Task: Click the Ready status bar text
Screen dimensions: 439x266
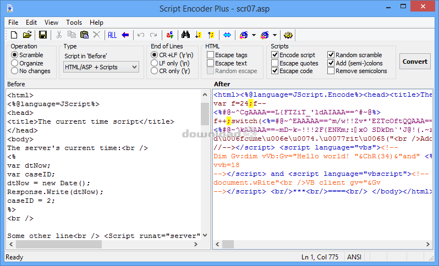Action: 14,257
